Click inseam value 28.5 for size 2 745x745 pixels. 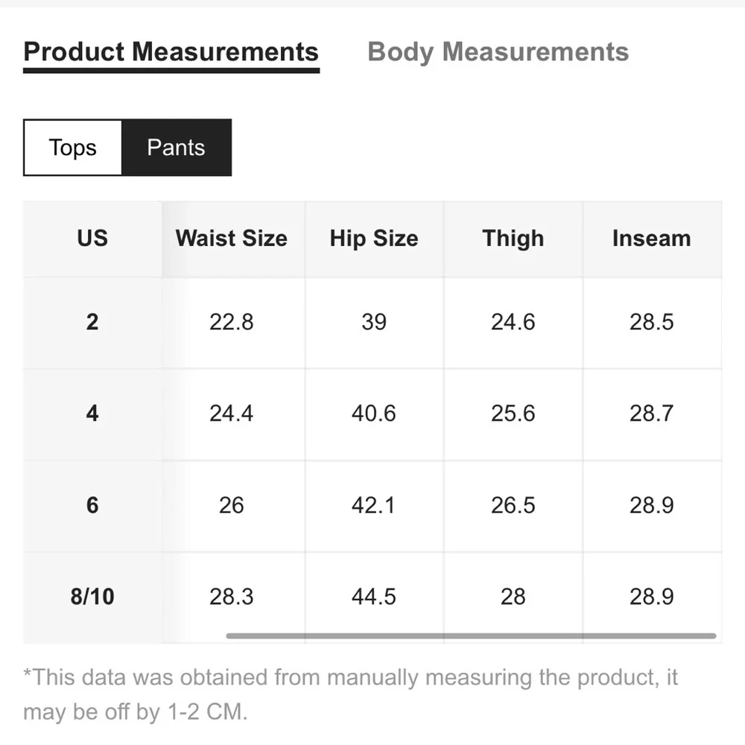[x=651, y=322]
